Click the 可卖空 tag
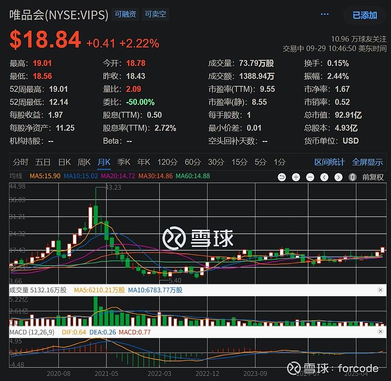Image resolution: width=391 pixels, height=381 pixels. tap(155, 14)
